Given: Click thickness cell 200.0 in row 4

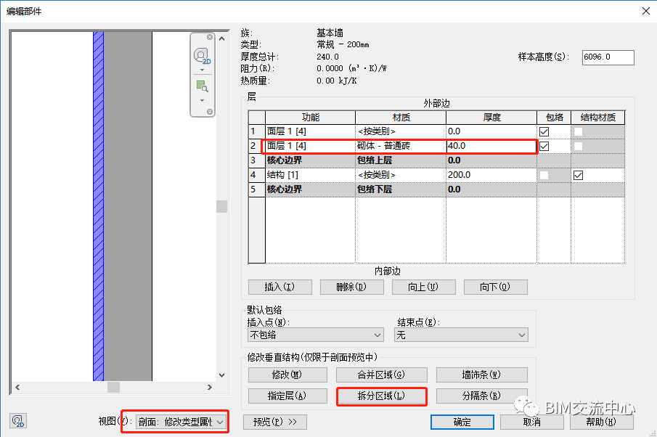Looking at the screenshot, I should coord(491,175).
